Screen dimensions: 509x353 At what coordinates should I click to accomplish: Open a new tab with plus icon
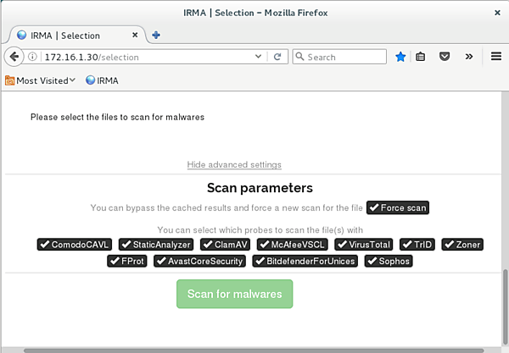coord(156,35)
